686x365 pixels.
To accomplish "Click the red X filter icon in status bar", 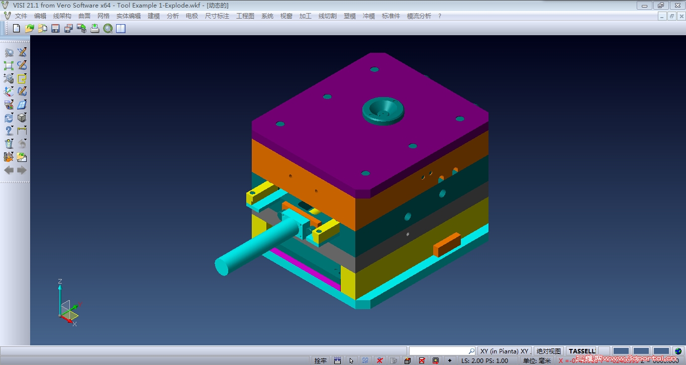I will click(x=380, y=360).
